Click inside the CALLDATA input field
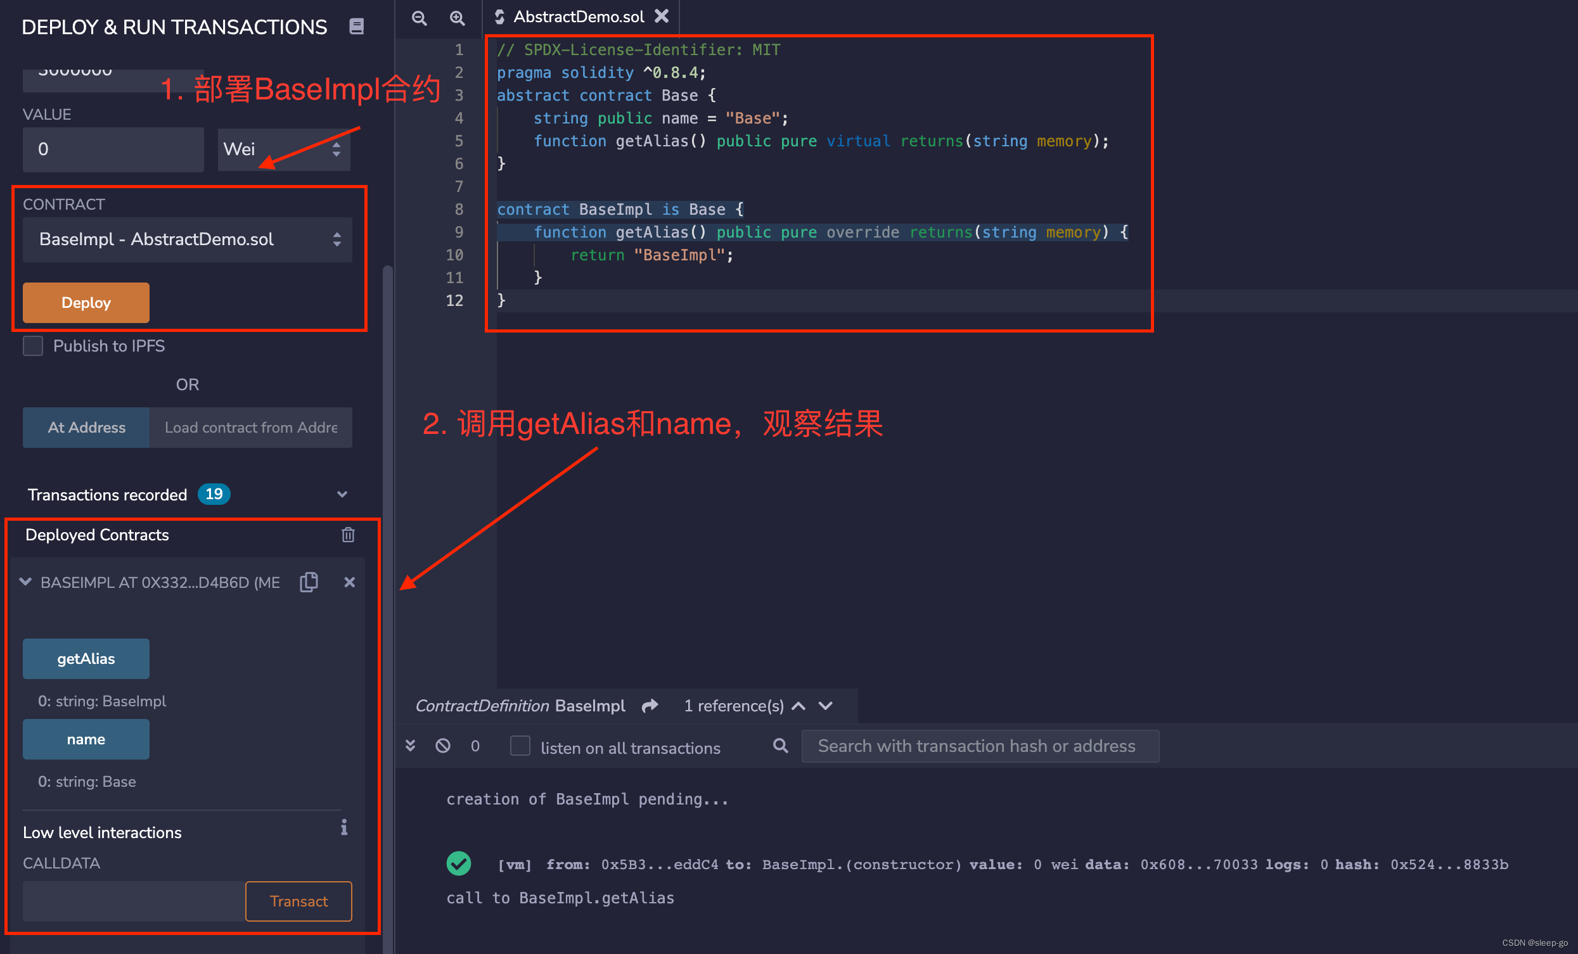This screenshot has height=954, width=1578. coord(131,901)
